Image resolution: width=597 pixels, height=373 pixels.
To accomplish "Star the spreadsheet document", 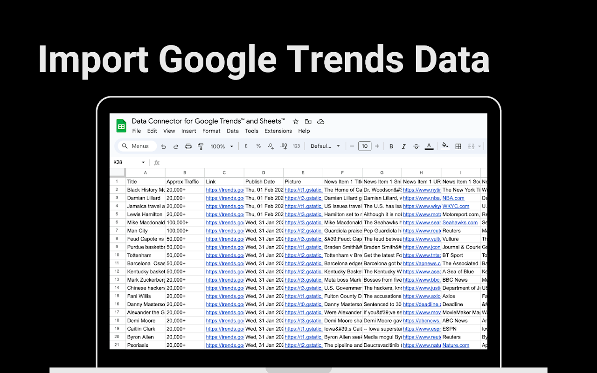I will point(295,121).
